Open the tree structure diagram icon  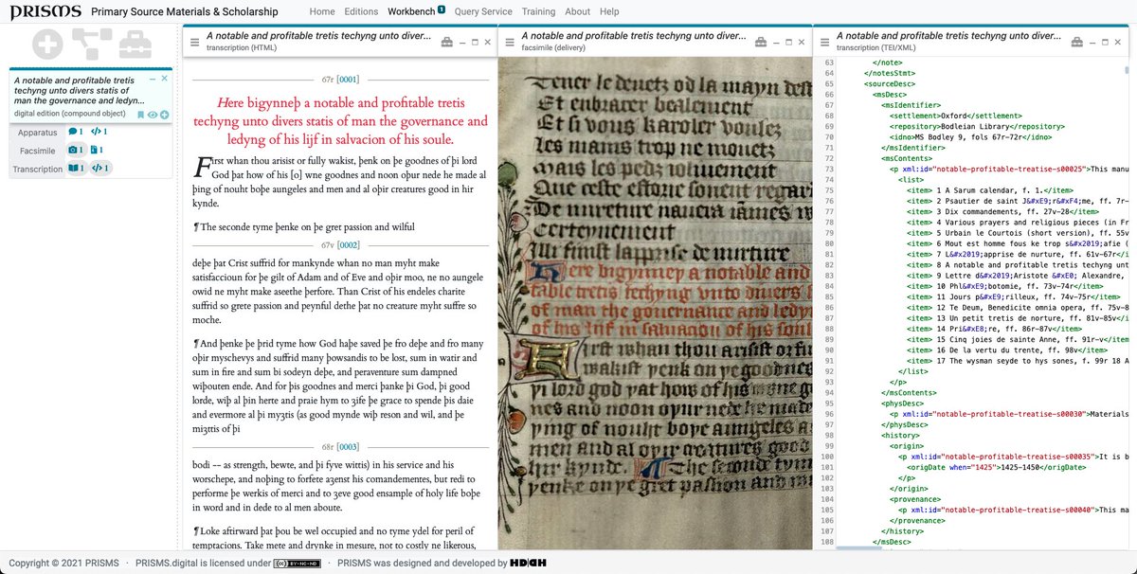92,44
